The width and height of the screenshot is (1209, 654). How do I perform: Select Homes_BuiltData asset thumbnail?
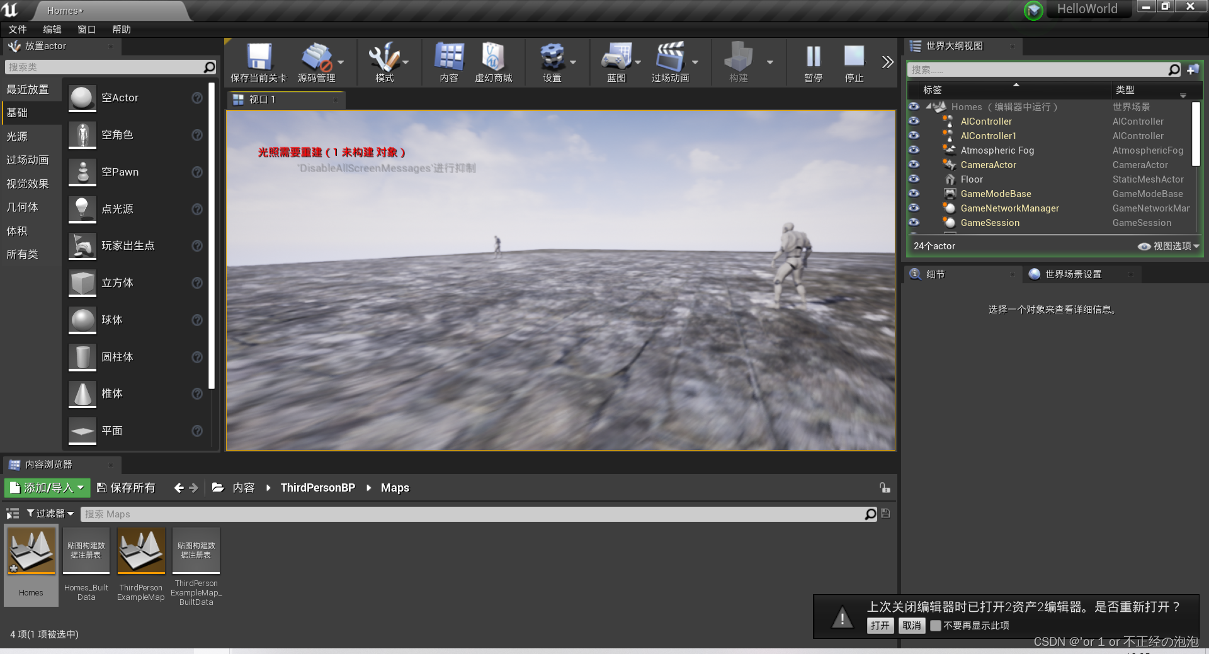(86, 551)
